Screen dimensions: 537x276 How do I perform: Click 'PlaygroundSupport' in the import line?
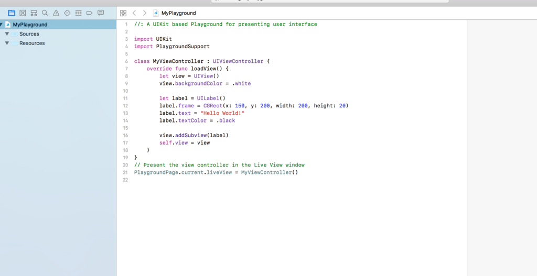[x=183, y=47]
